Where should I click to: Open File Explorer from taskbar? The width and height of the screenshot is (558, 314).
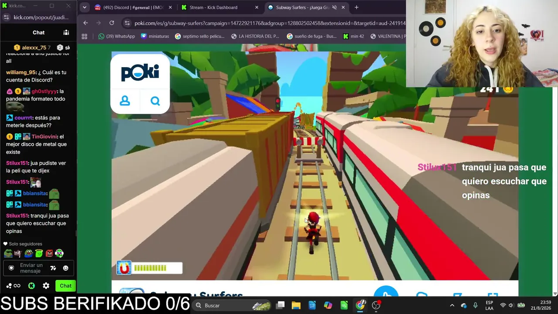pos(296,305)
